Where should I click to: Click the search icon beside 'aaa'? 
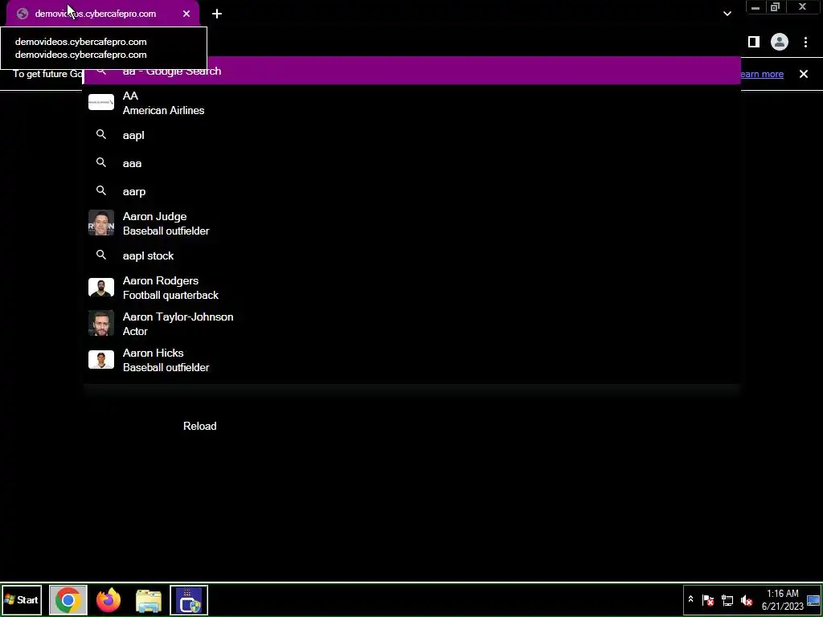pyautogui.click(x=100, y=162)
